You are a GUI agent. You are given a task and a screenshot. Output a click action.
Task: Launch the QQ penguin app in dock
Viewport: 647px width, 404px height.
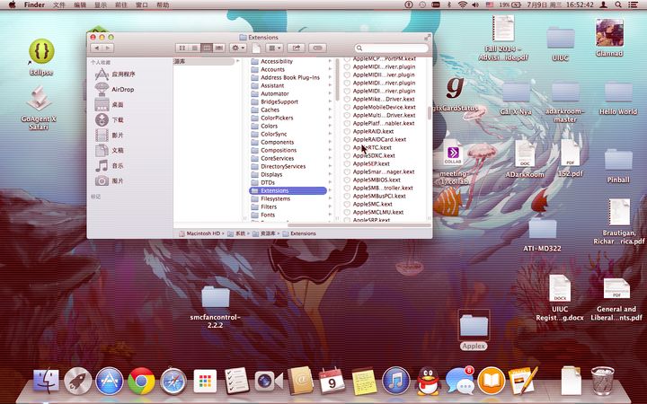[428, 381]
